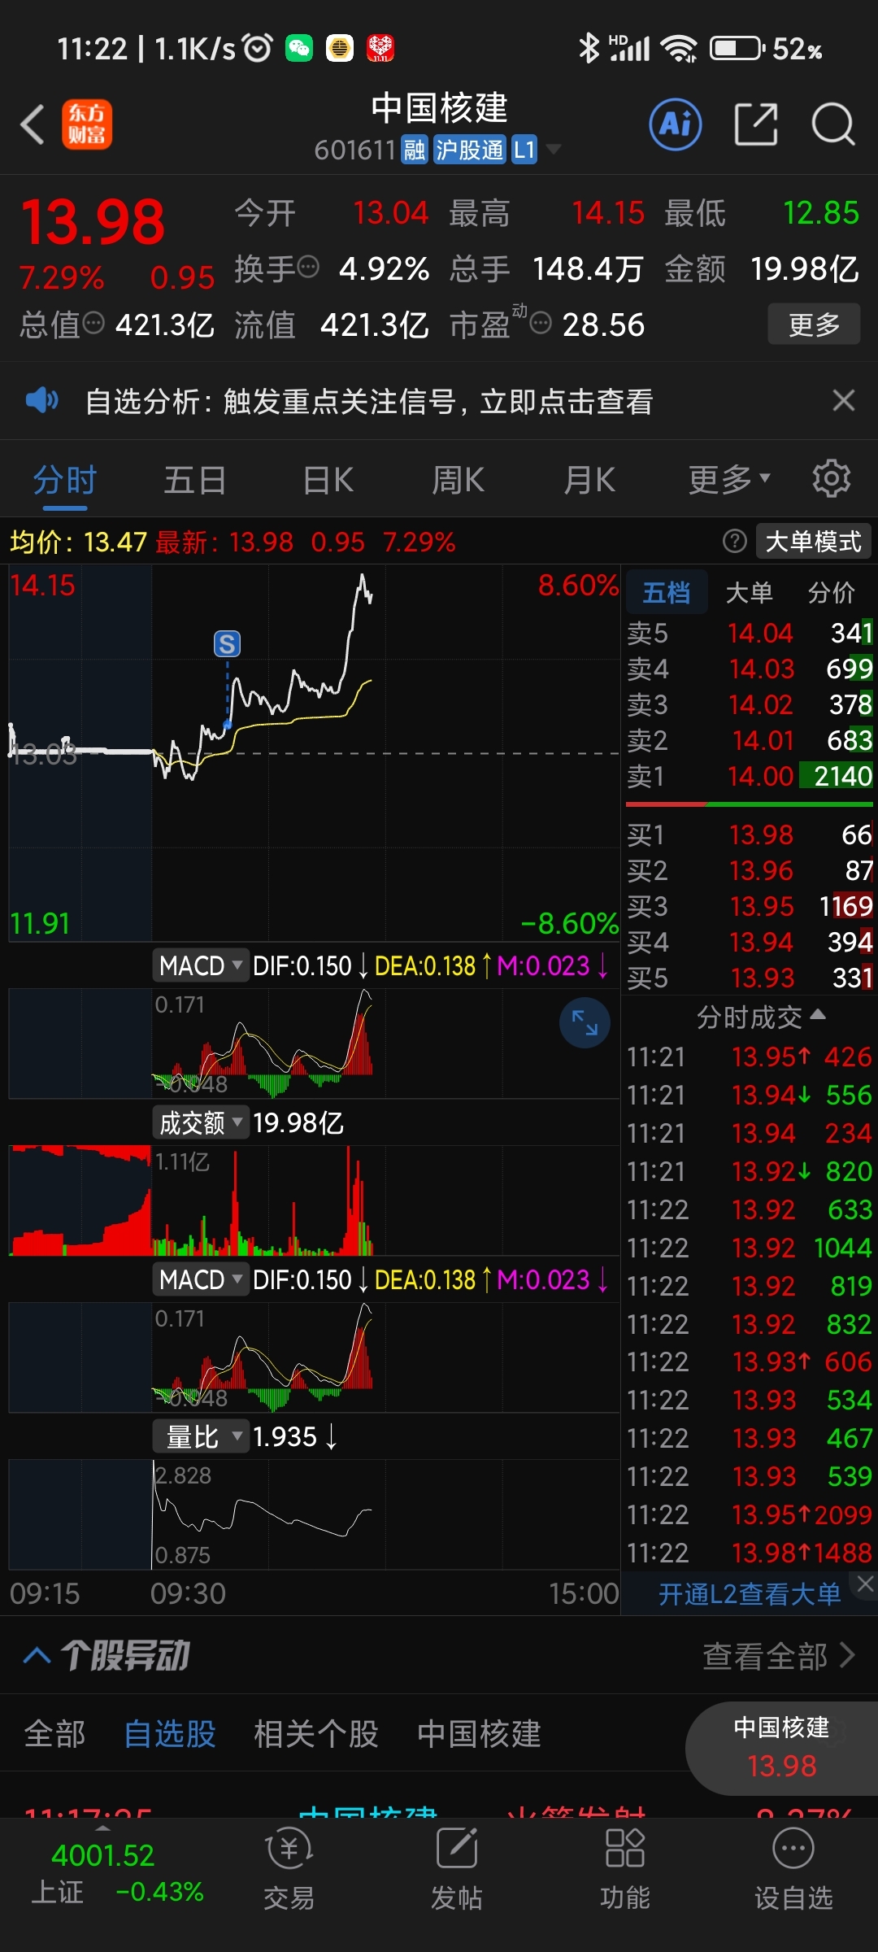Open the AI assistant icon
The height and width of the screenshot is (1952, 878).
click(676, 124)
